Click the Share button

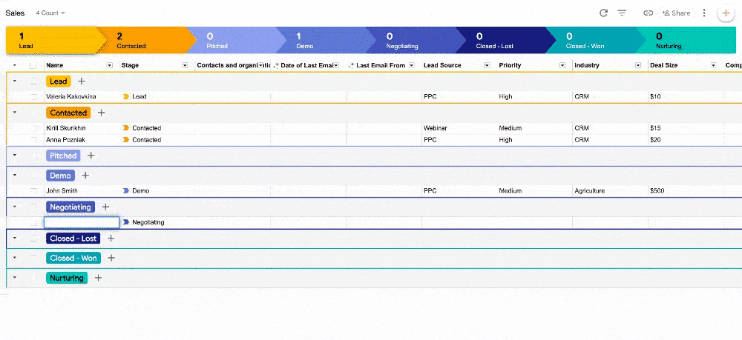click(x=676, y=13)
